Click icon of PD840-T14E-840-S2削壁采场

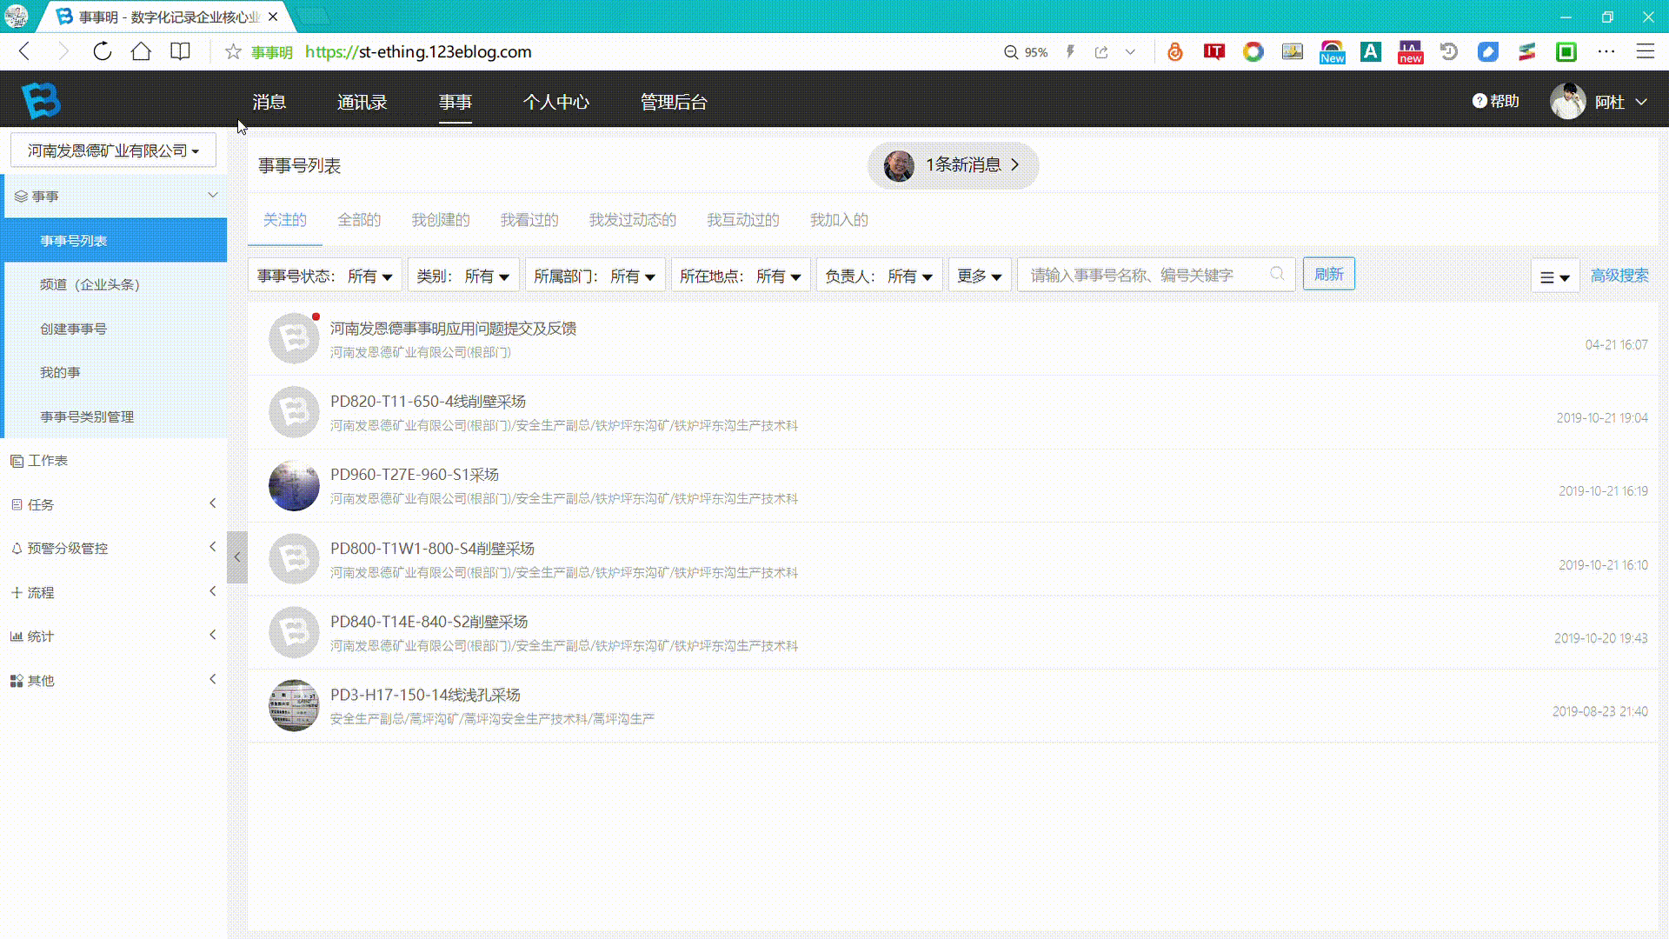click(x=294, y=632)
